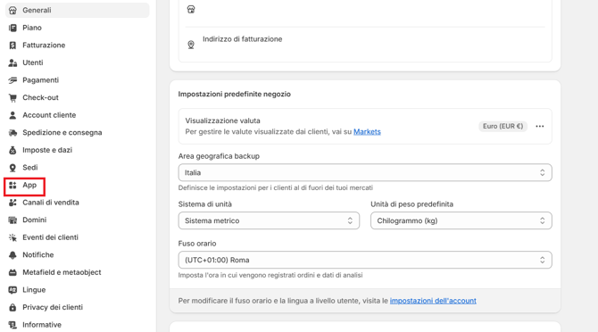Click the Privacy dei clienti lock icon
The image size is (598, 332).
[12, 307]
